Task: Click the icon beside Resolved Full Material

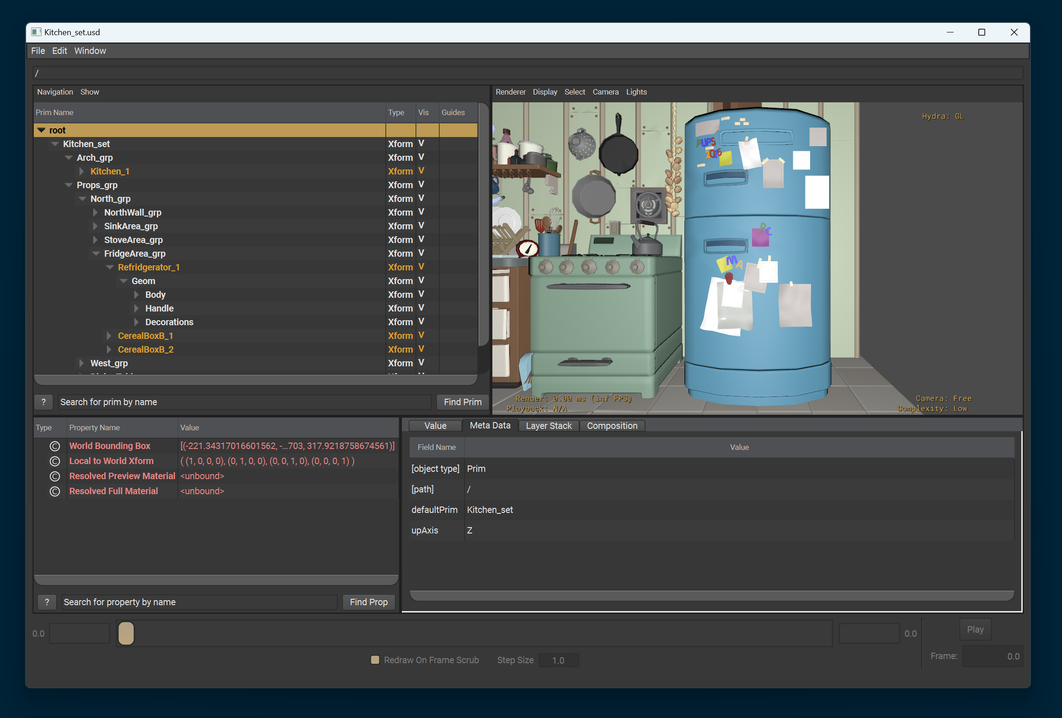Action: pyautogui.click(x=55, y=491)
